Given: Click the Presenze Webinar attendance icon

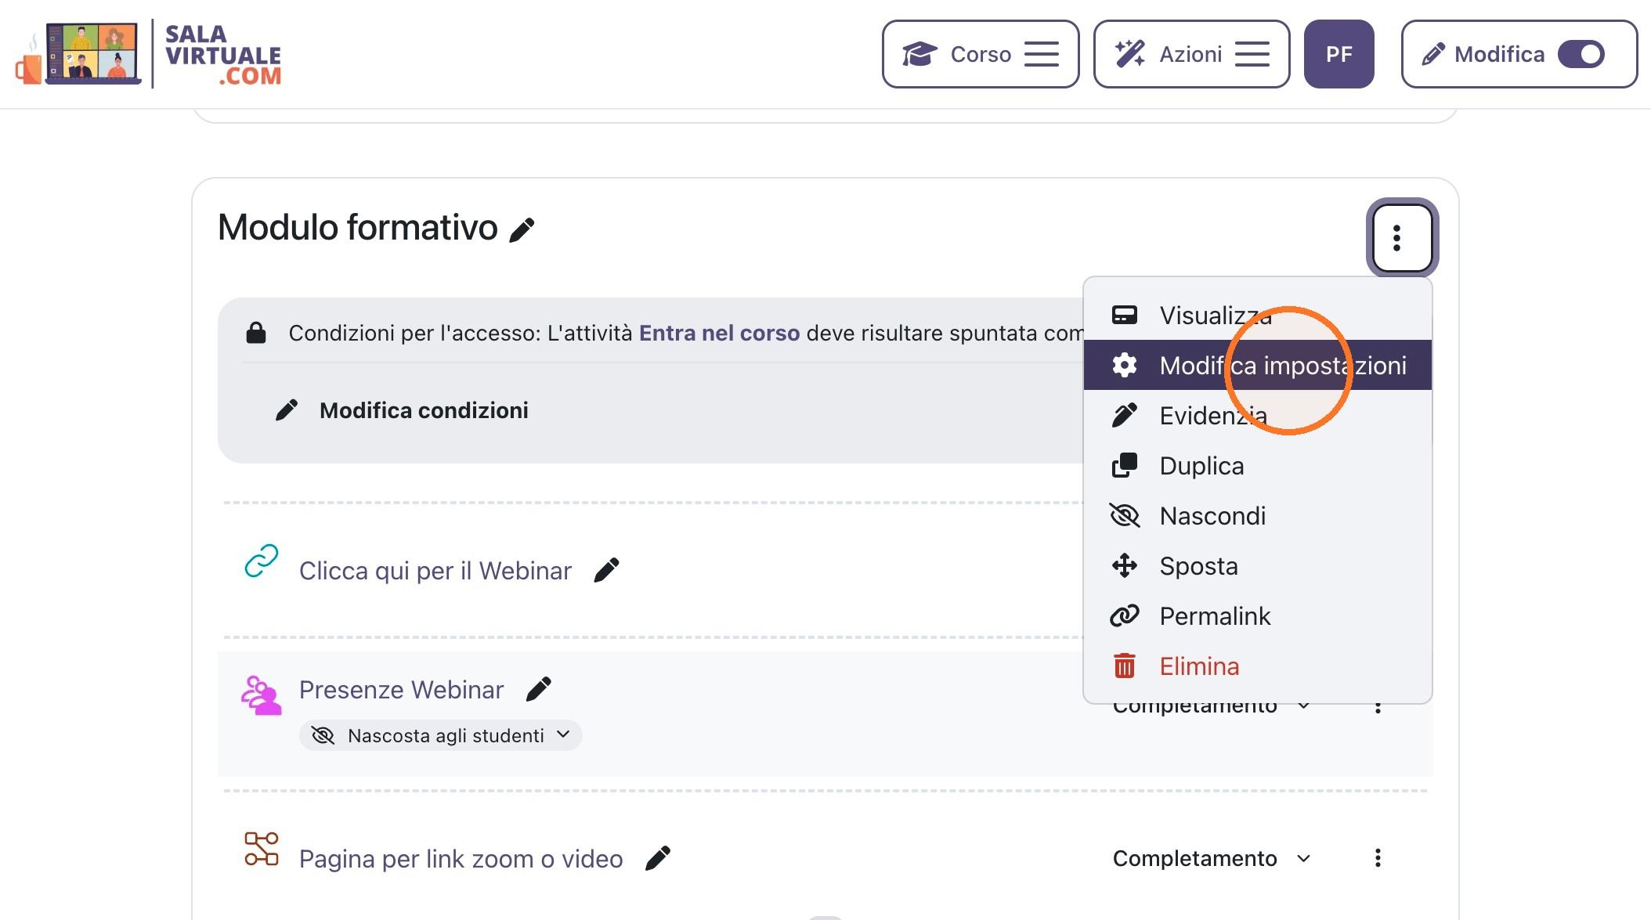Looking at the screenshot, I should tap(261, 695).
